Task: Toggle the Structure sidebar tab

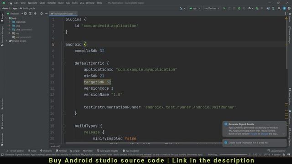Action: tap(2, 104)
